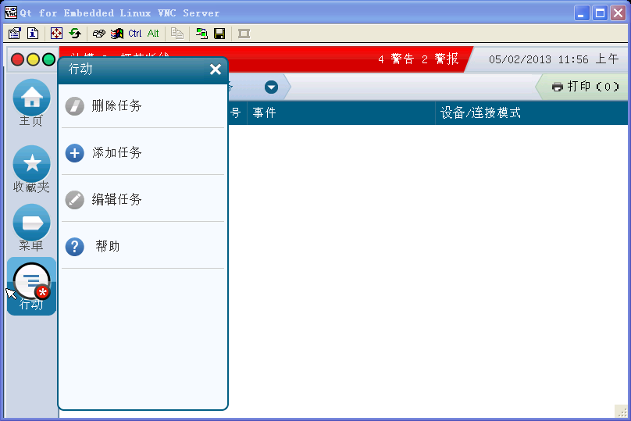This screenshot has height=421, width=631.
Task: Toggle full-screen mode icon in VNC toolbar
Action: coord(56,34)
